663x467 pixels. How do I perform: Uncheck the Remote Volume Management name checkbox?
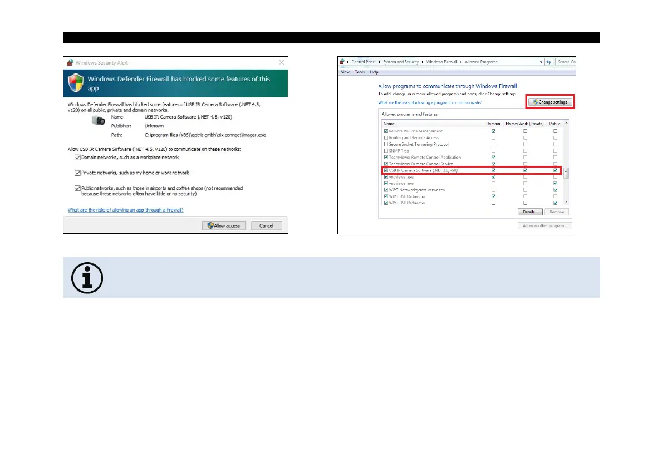[386, 131]
